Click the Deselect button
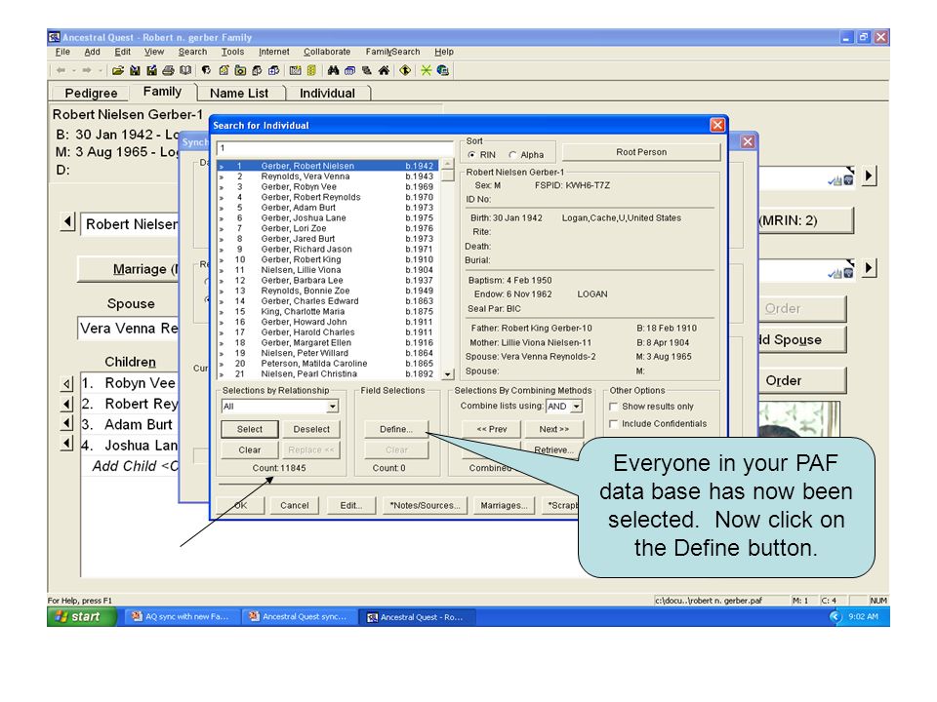 pos(311,429)
